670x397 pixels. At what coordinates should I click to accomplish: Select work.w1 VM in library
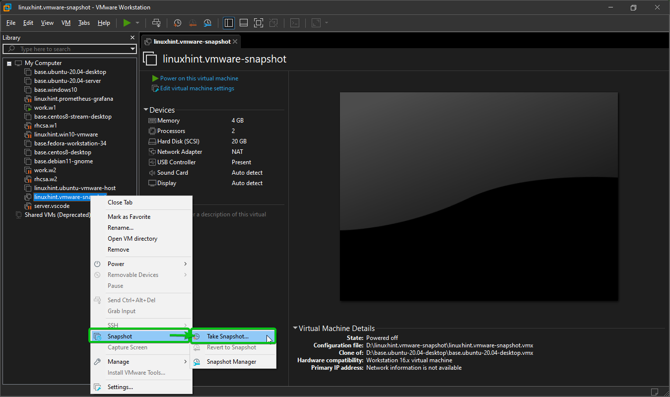pos(45,108)
